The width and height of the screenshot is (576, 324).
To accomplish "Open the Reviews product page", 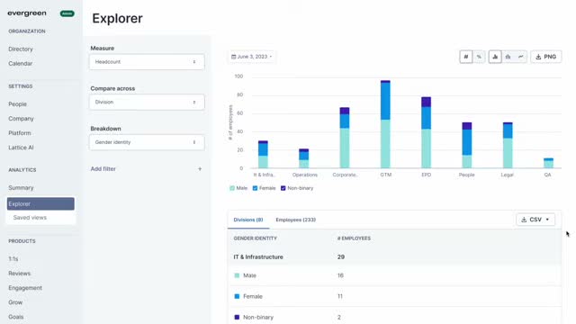I will pyautogui.click(x=20, y=274).
